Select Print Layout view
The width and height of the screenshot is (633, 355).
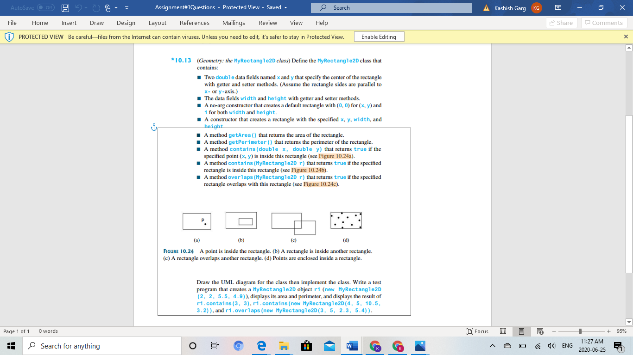pos(521,331)
